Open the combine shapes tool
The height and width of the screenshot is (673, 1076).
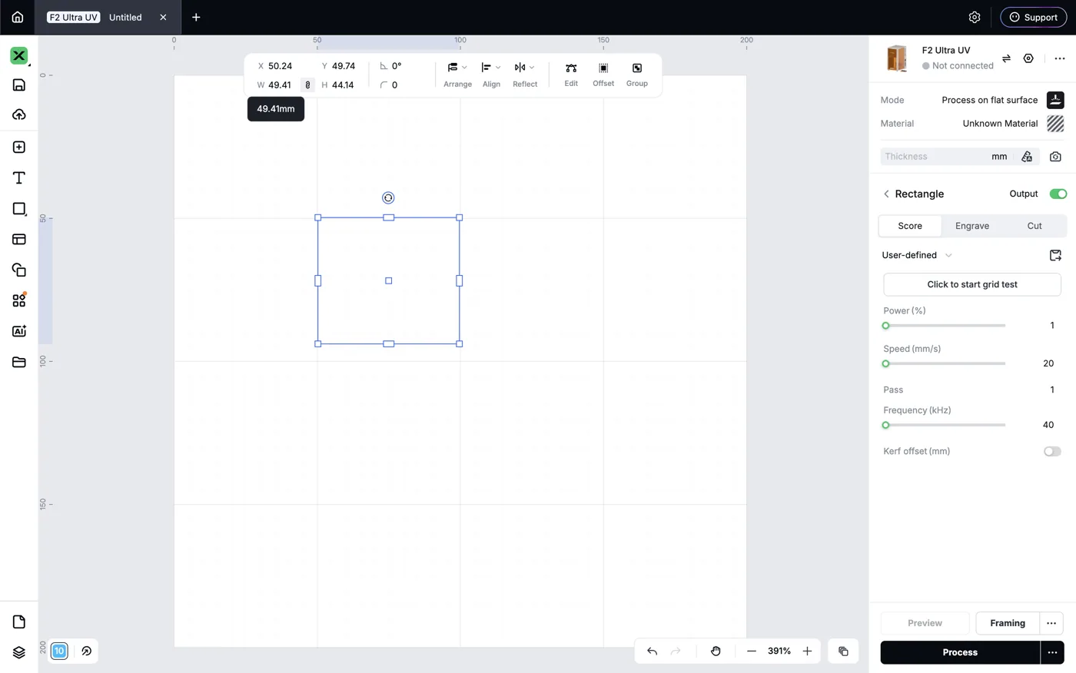(x=19, y=270)
